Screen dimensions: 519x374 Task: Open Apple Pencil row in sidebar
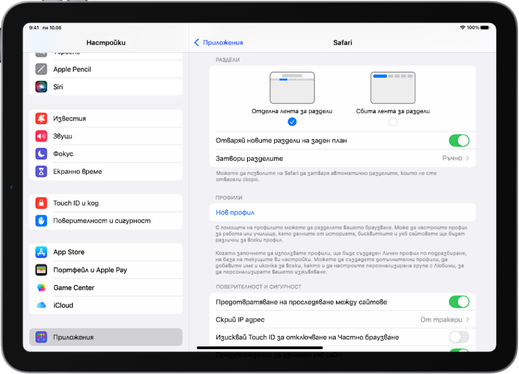pyautogui.click(x=106, y=69)
